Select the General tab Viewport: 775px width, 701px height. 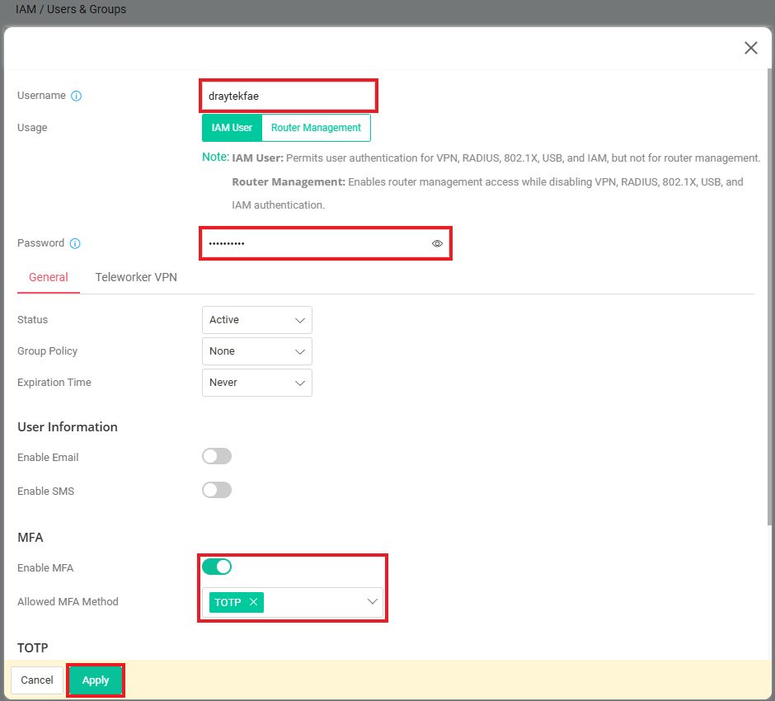[49, 277]
